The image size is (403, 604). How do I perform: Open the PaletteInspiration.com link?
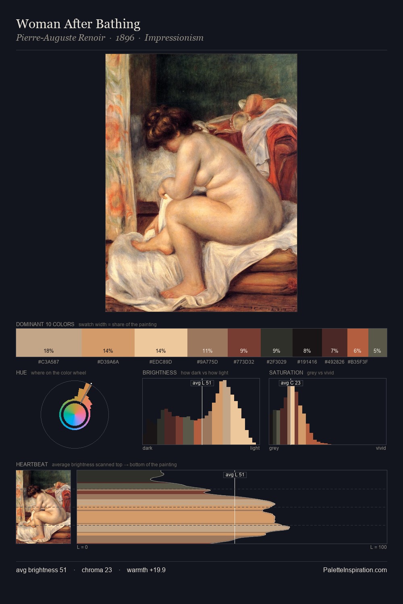pyautogui.click(x=355, y=570)
